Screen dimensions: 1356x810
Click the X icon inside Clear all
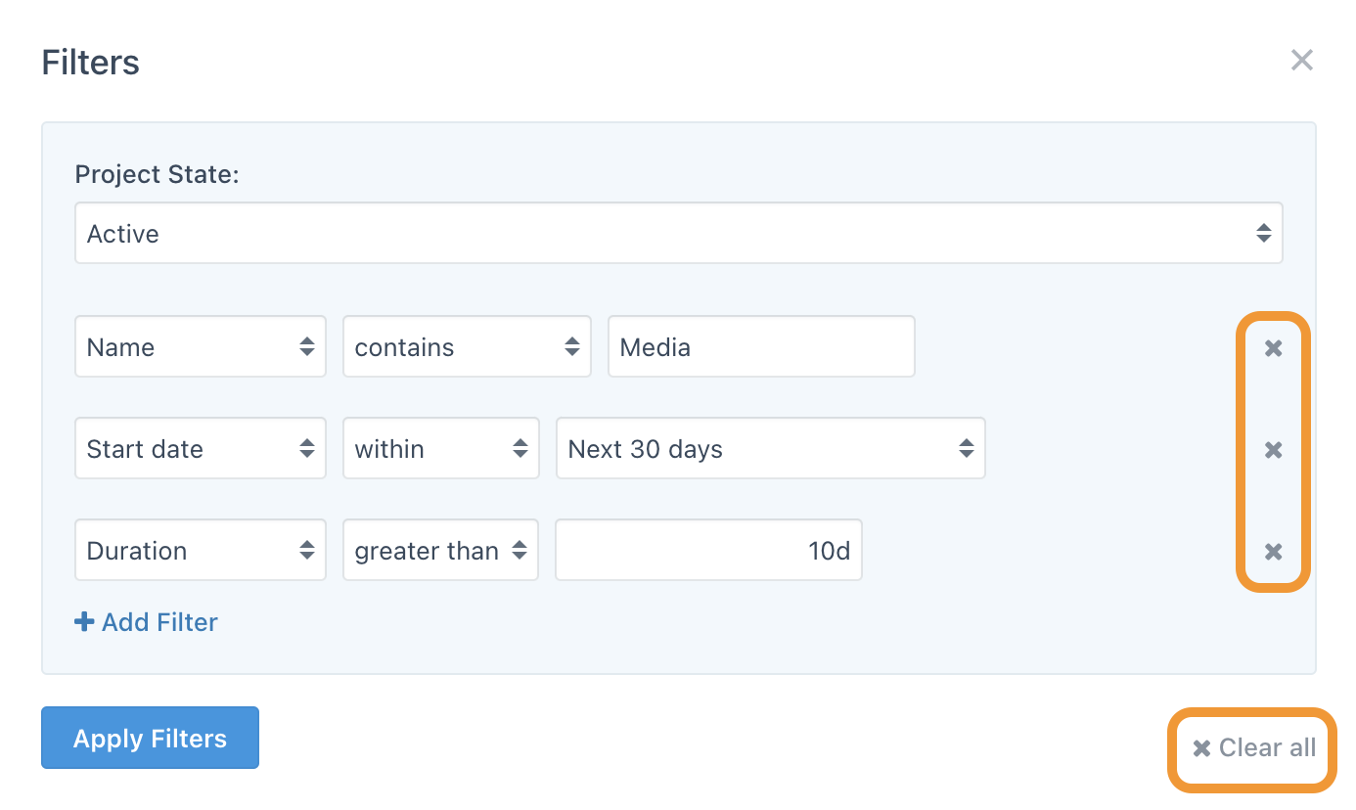pos(1202,747)
